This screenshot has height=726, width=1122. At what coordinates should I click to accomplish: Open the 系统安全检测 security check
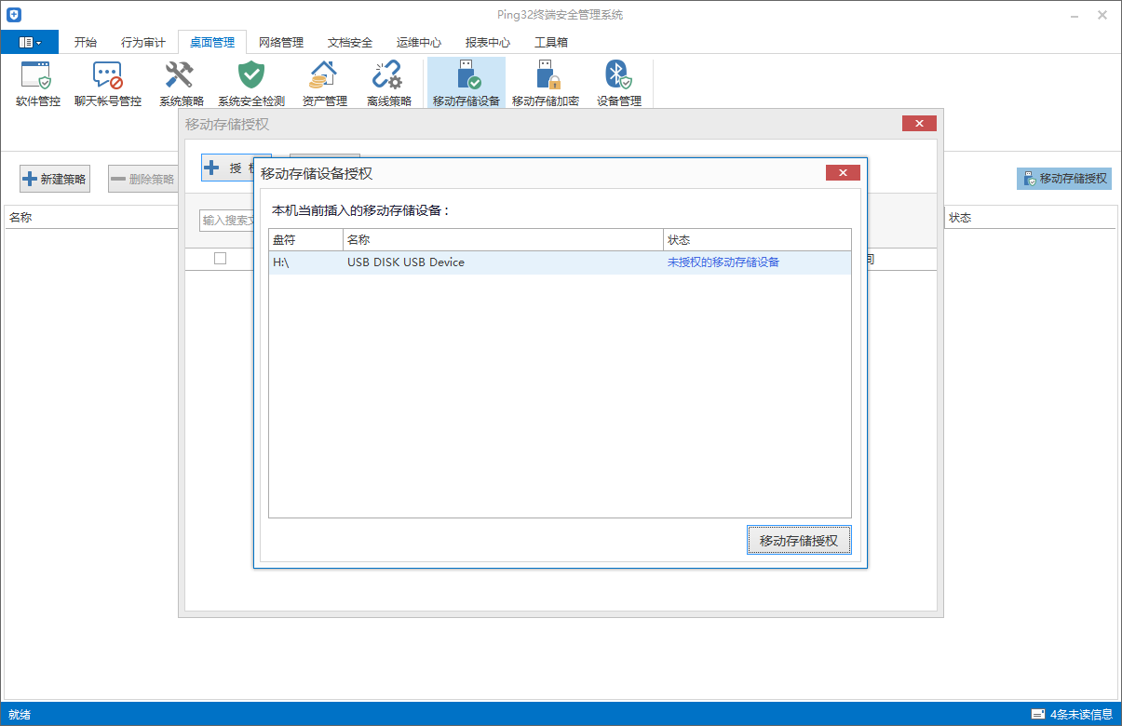251,84
